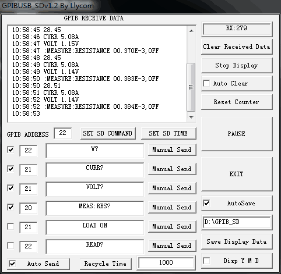
Task: Enable the Disp Y M D checkbox
Action: pyautogui.click(x=206, y=261)
